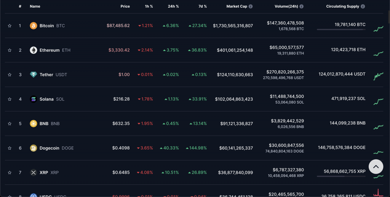Screen dimensions: 390x197
Task: Sort by Name column header
Action: point(35,6)
